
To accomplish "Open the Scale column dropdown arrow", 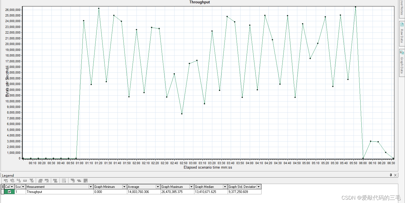I will [x=23, y=187].
